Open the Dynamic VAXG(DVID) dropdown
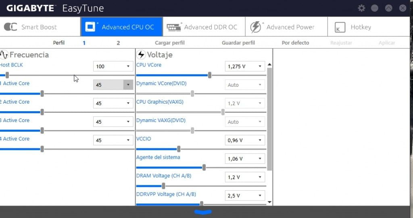The height and width of the screenshot is (218, 413). [245, 122]
